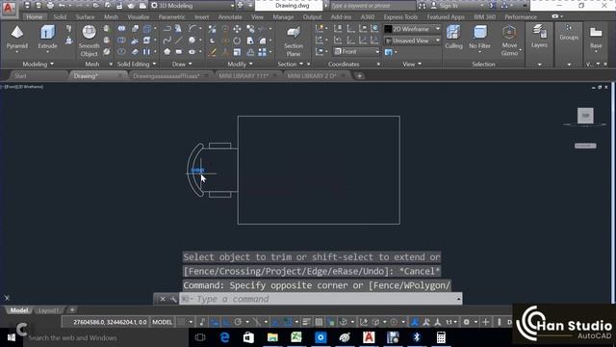Open the Featured Apps ribbon tab
This screenshot has height=347, width=616.
click(x=446, y=17)
